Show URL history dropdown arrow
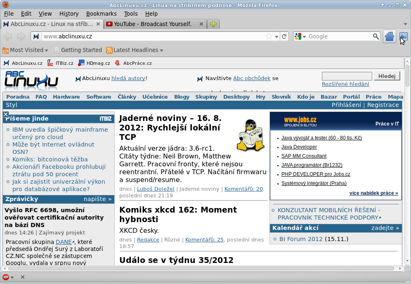 point(276,37)
